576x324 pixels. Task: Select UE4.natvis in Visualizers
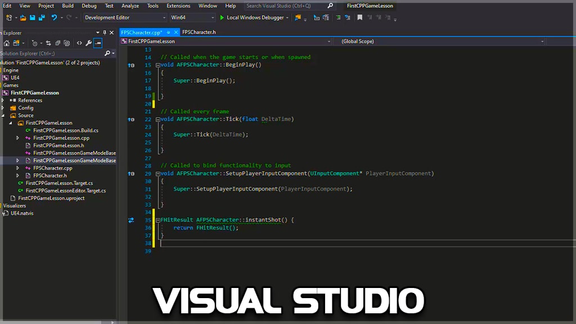[x=22, y=213]
